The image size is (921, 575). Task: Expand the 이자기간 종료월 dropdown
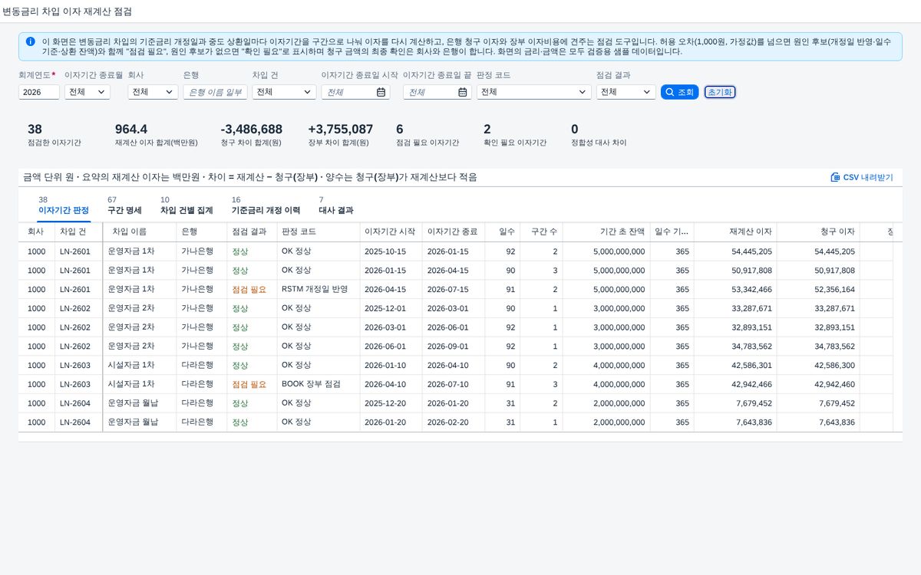coord(87,92)
